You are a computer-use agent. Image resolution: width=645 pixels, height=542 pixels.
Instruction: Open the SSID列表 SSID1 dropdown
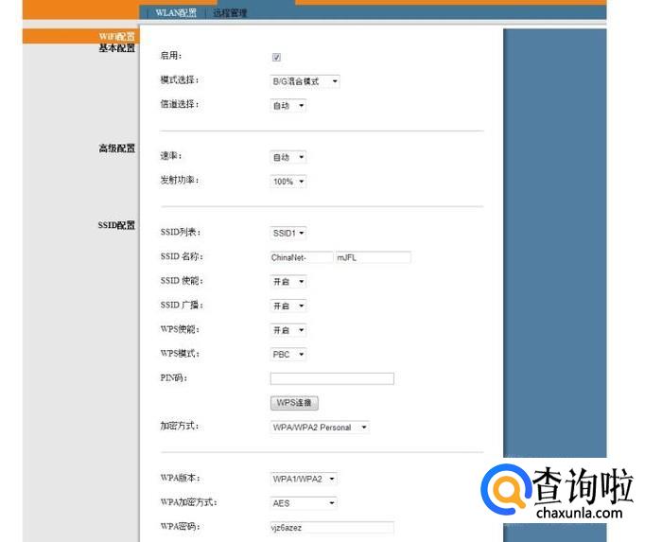point(288,233)
